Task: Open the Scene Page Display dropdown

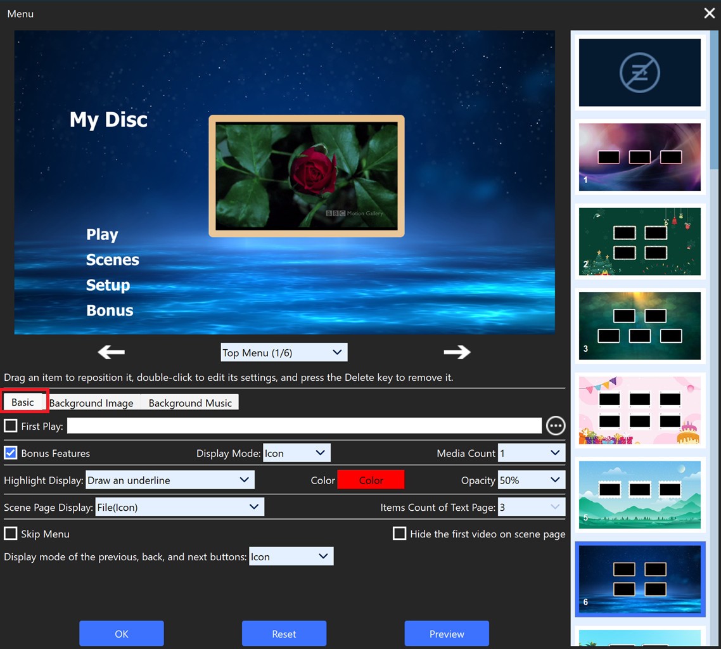Action: [179, 506]
